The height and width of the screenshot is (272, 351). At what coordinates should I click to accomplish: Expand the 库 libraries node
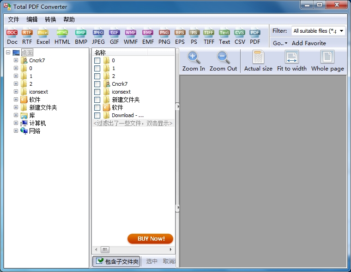(16, 115)
